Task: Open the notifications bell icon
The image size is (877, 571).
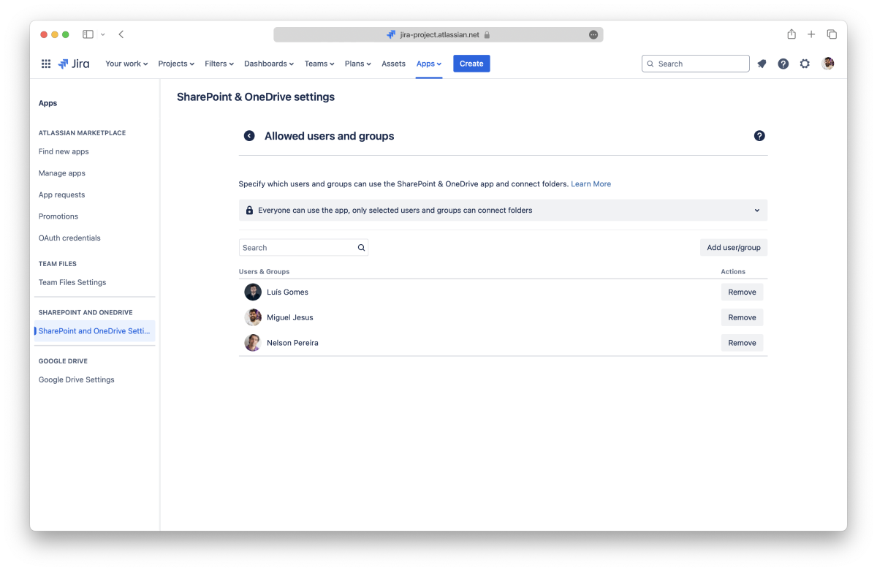Action: click(x=762, y=64)
